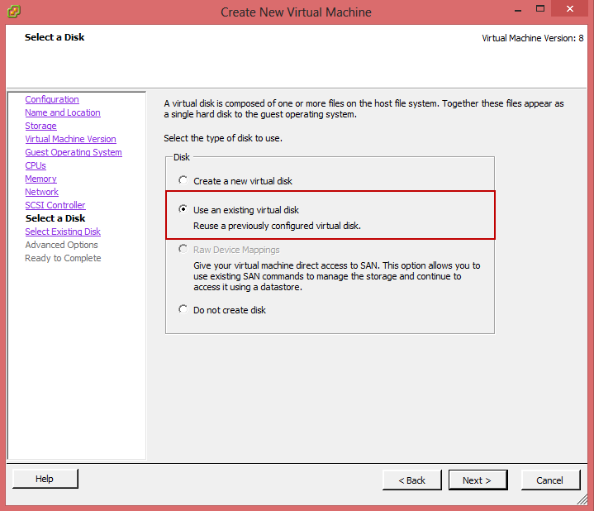Viewport: 594px width, 511px height.
Task: Click the window resize grip corner
Action: (x=582, y=499)
